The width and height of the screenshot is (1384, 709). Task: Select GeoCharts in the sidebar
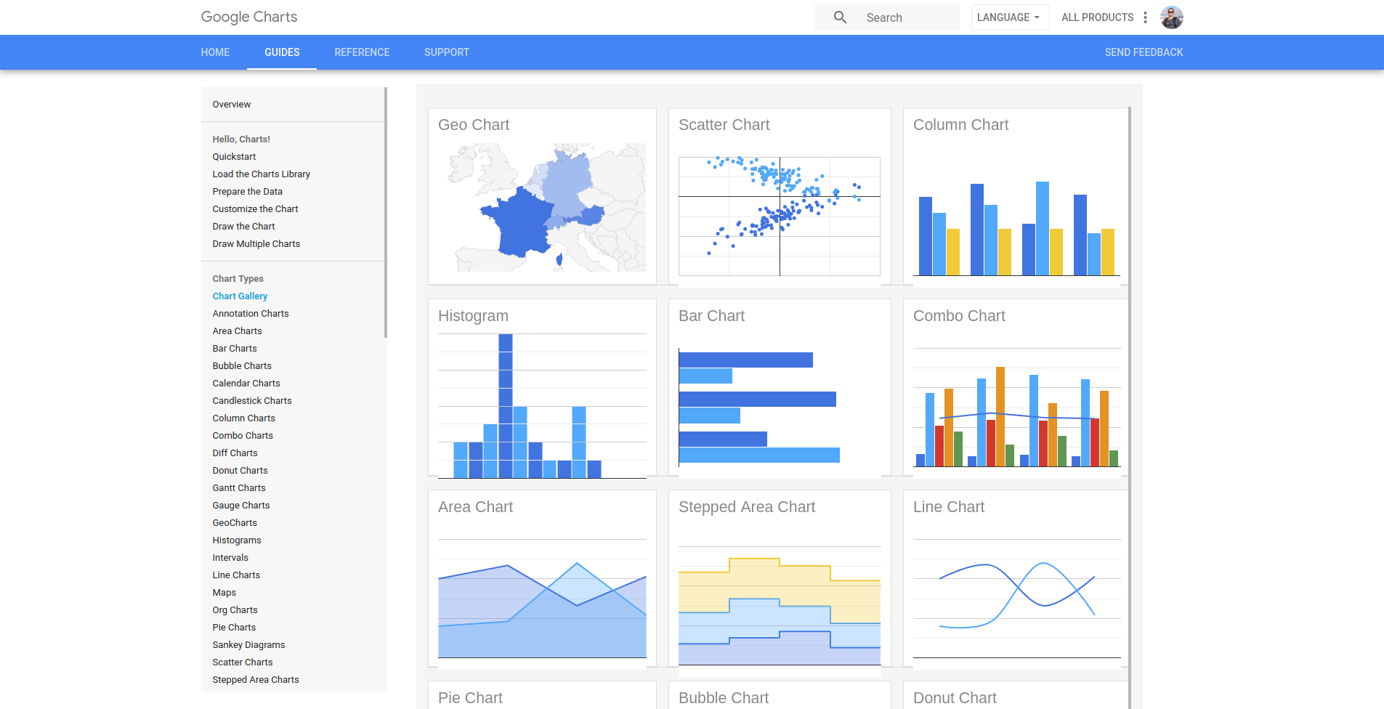235,523
